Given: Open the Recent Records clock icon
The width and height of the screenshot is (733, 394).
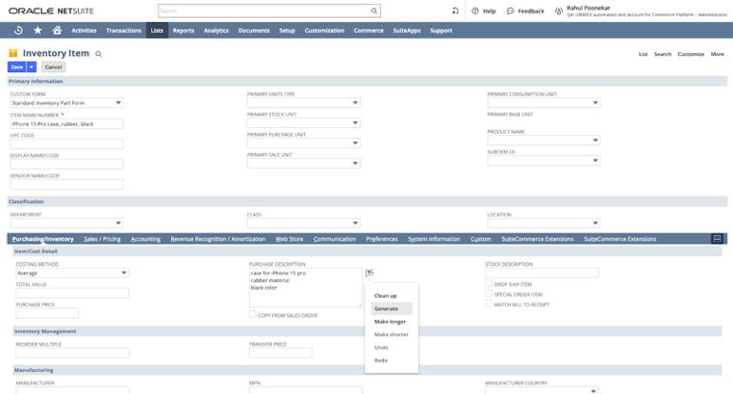Looking at the screenshot, I should 18,30.
